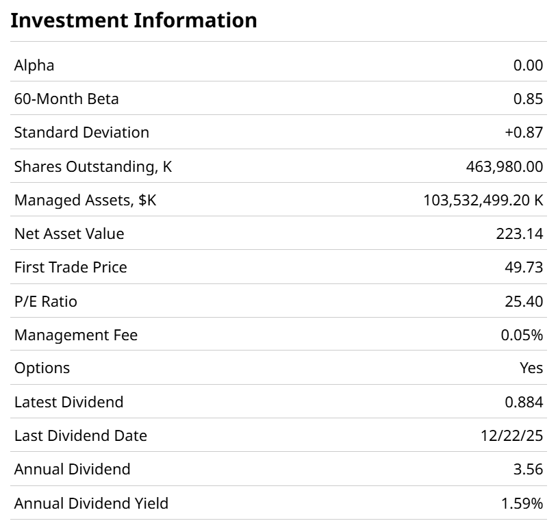
Task: Select the 1.59% dividend yield value
Action: 522,504
